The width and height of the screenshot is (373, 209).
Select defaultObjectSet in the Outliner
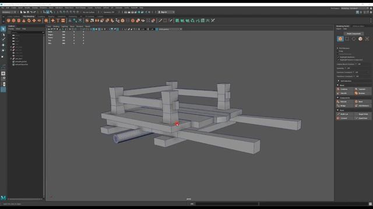(22, 64)
